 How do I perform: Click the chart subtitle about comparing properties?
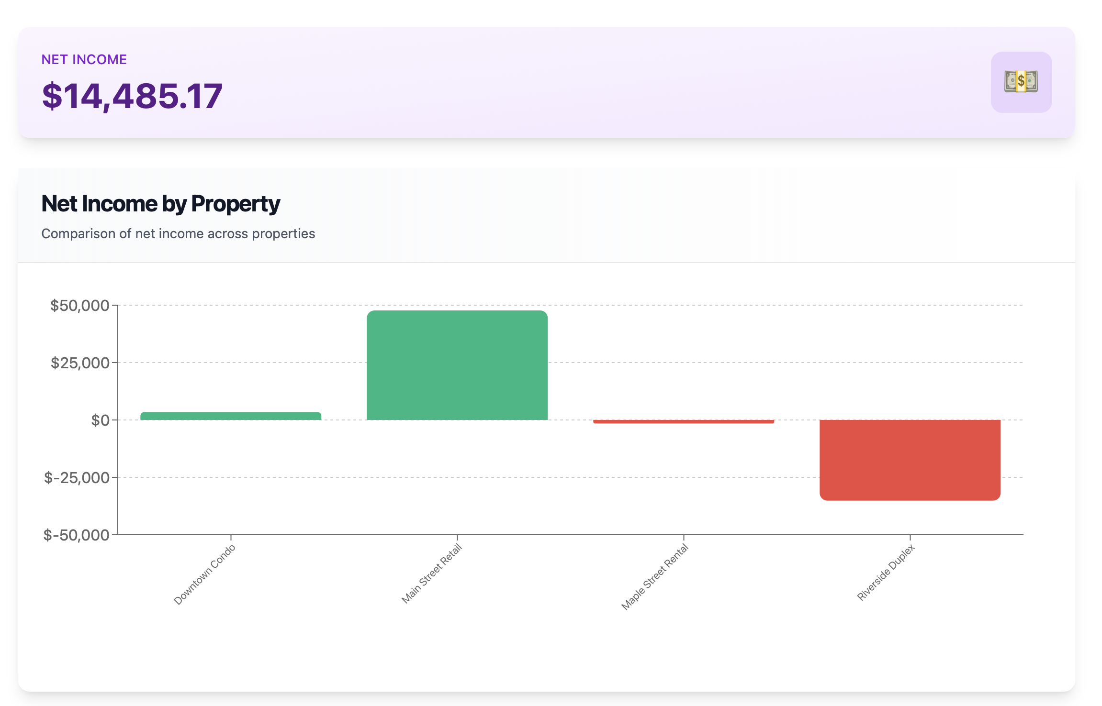pos(178,233)
